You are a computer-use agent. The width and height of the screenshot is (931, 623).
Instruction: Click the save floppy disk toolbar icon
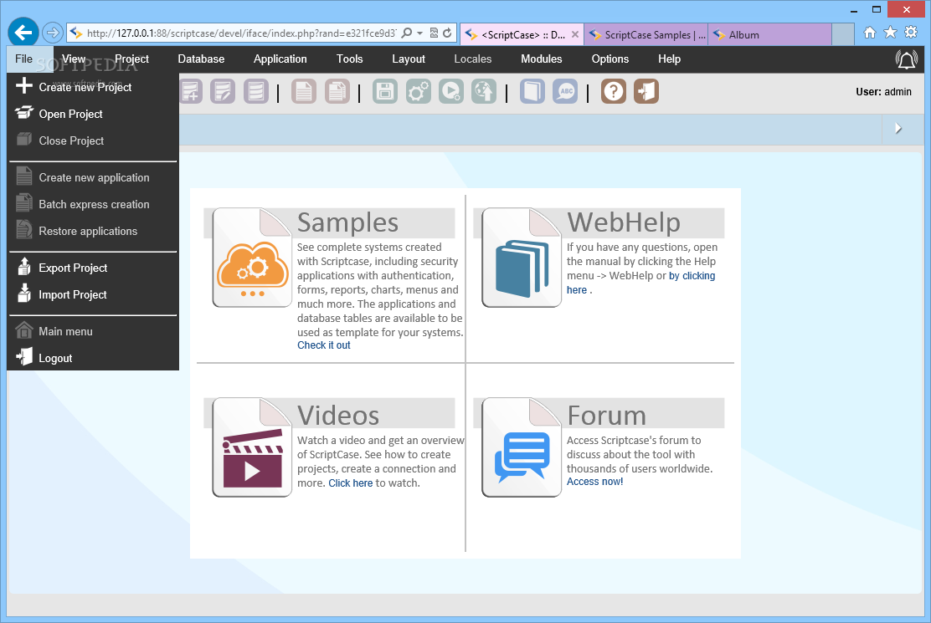click(x=385, y=91)
